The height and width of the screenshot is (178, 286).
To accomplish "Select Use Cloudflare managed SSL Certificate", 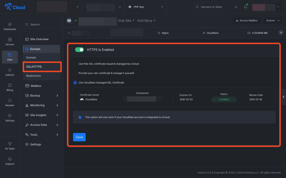I will pos(75,83).
